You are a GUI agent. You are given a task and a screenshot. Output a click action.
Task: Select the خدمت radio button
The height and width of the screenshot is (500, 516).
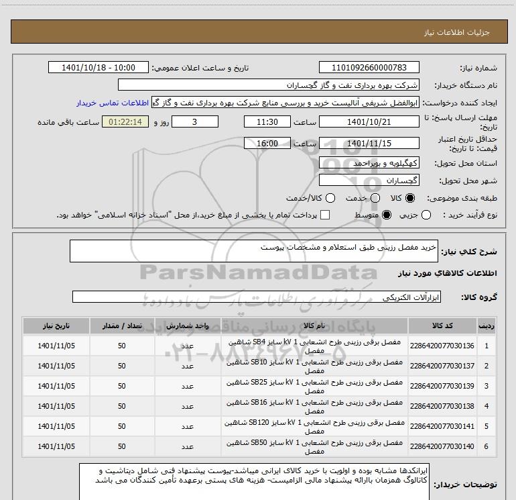(x=375, y=198)
